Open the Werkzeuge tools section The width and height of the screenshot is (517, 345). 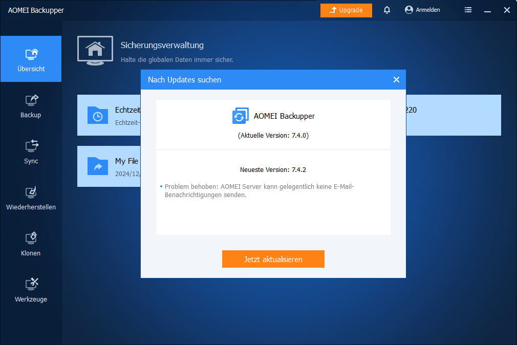[31, 290]
